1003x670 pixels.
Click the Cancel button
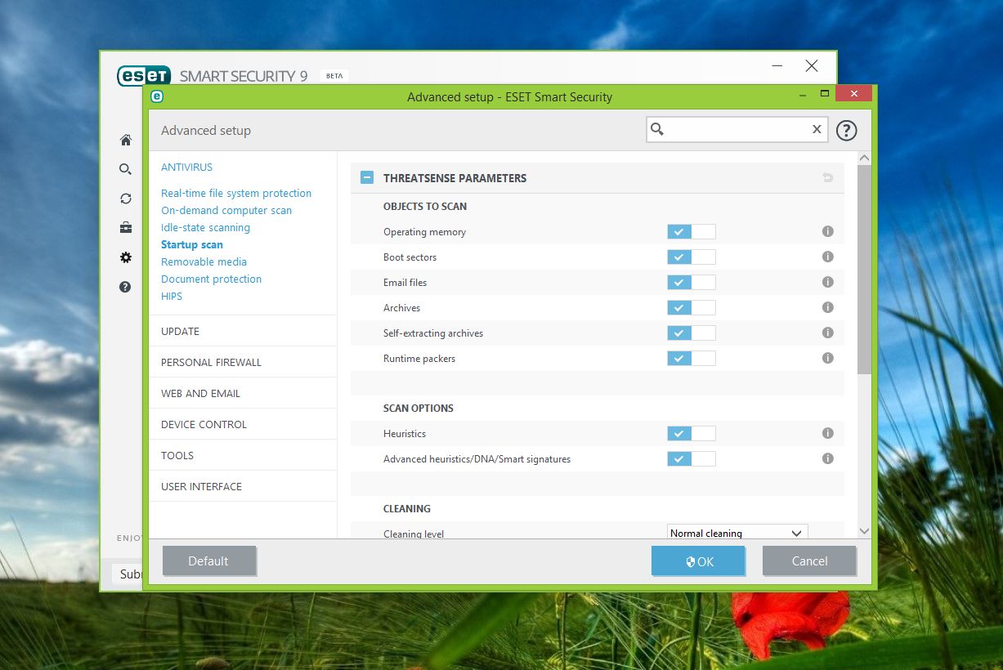809,561
